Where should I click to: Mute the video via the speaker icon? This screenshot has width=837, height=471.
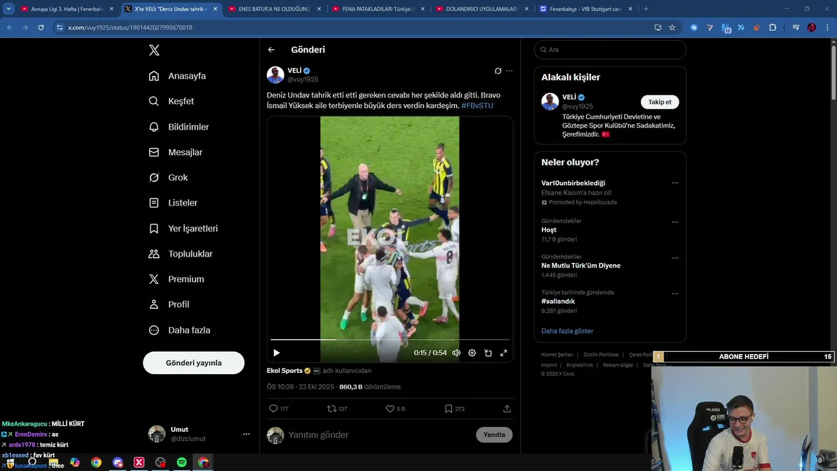coord(456,353)
